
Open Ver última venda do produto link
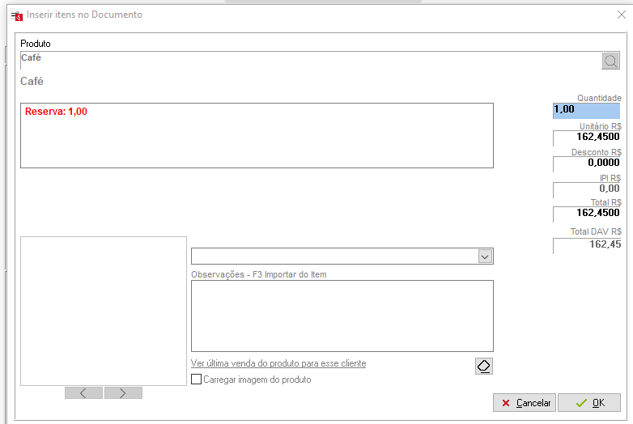(278, 363)
